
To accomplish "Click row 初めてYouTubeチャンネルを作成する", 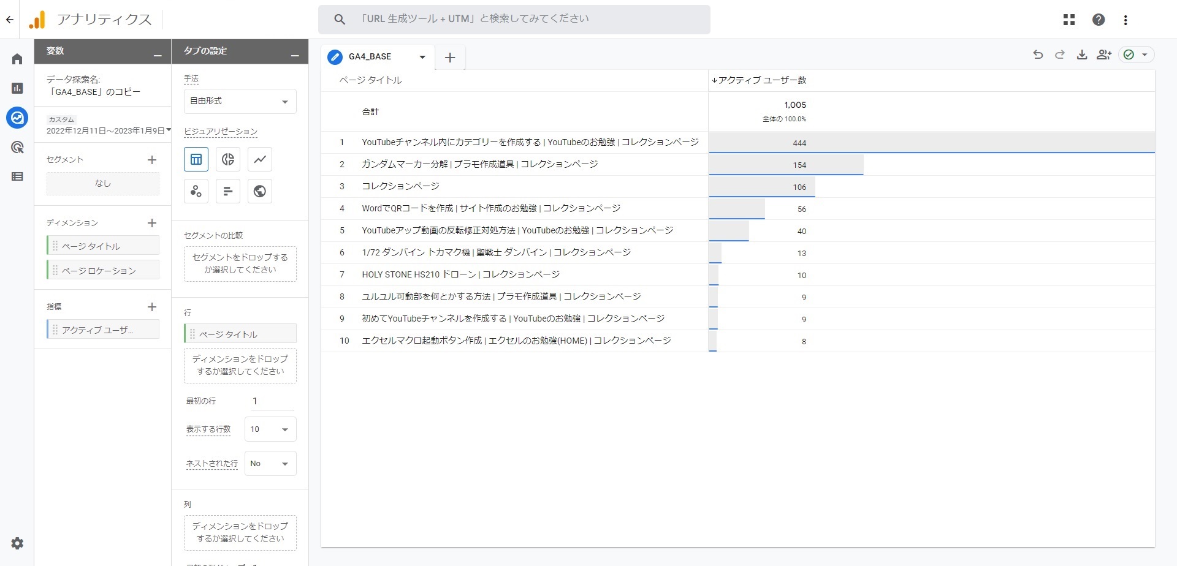I will coord(513,319).
